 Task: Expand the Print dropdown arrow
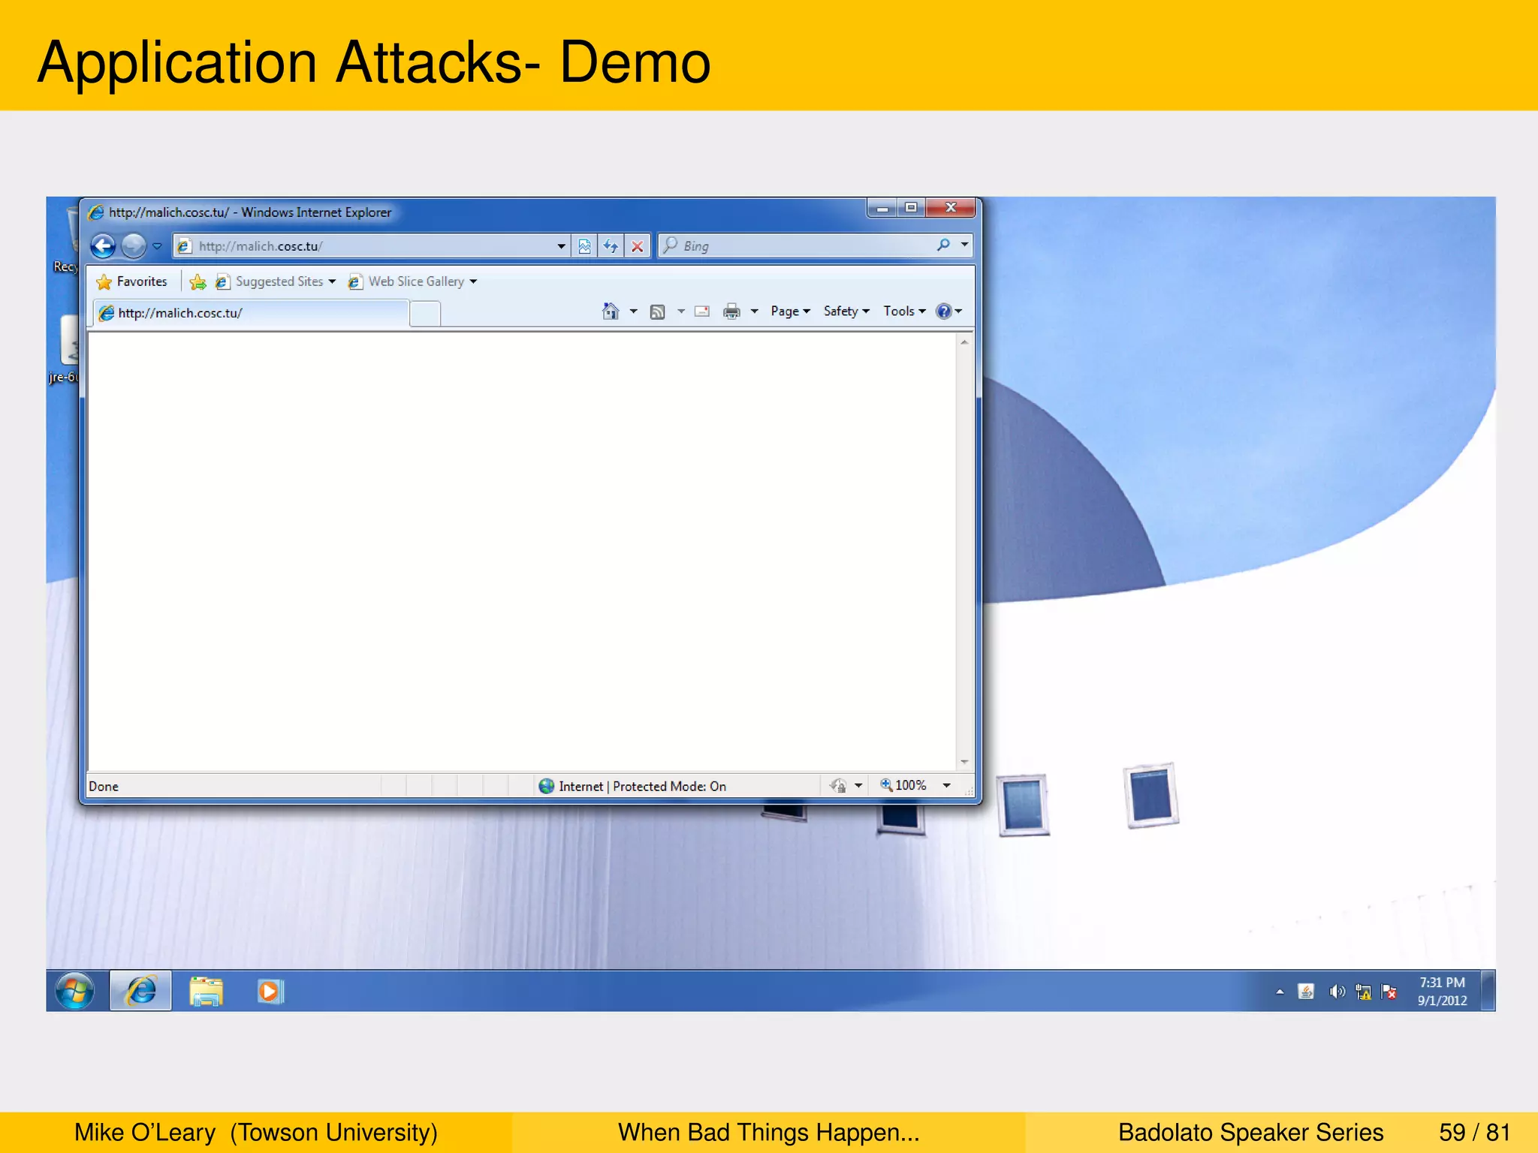[754, 312]
